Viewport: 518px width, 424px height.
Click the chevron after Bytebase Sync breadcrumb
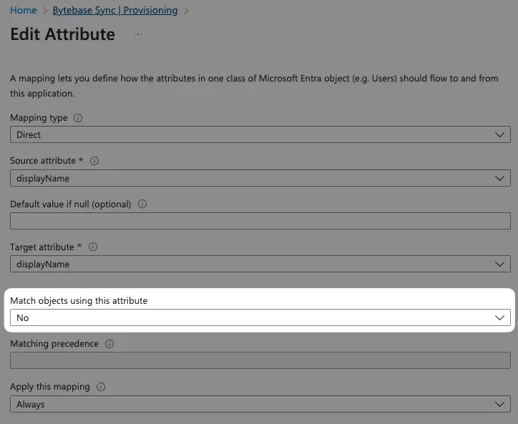(x=186, y=11)
